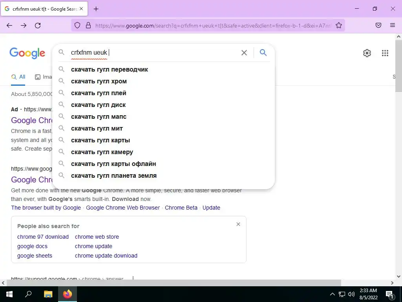Open Windows taskbar search

click(28, 294)
